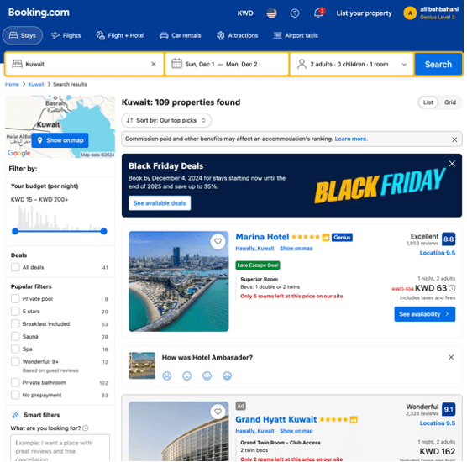Tick the All deals checkbox
Screen dimensions: 467x462
pos(15,267)
